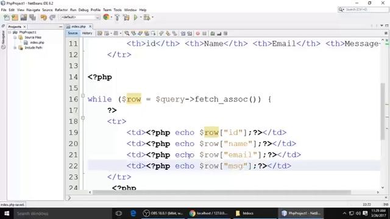
Task: Show opened documents list arrow
Action: pyautogui.click(x=381, y=26)
